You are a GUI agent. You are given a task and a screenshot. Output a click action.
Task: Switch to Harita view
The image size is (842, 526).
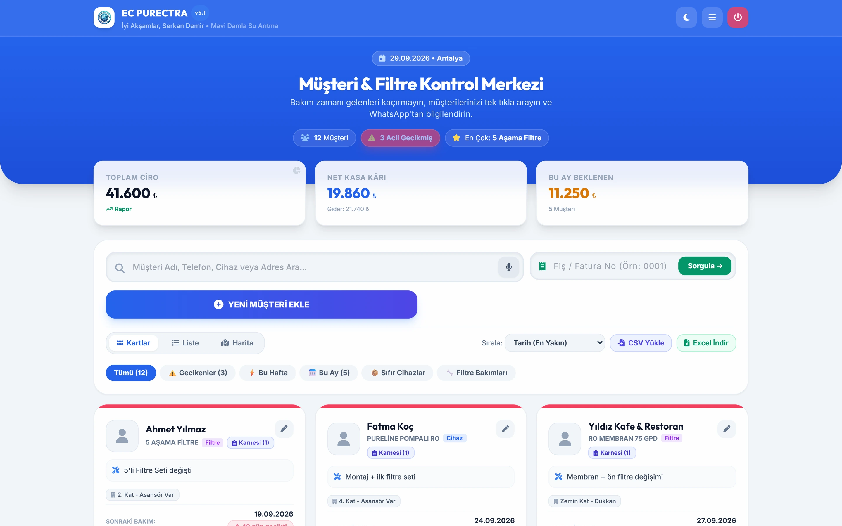(237, 343)
